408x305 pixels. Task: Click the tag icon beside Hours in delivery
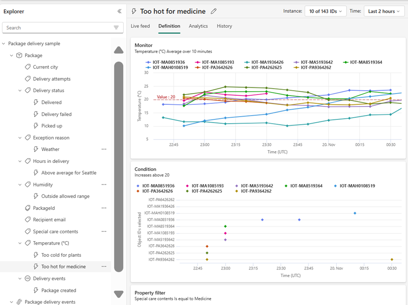click(27, 161)
